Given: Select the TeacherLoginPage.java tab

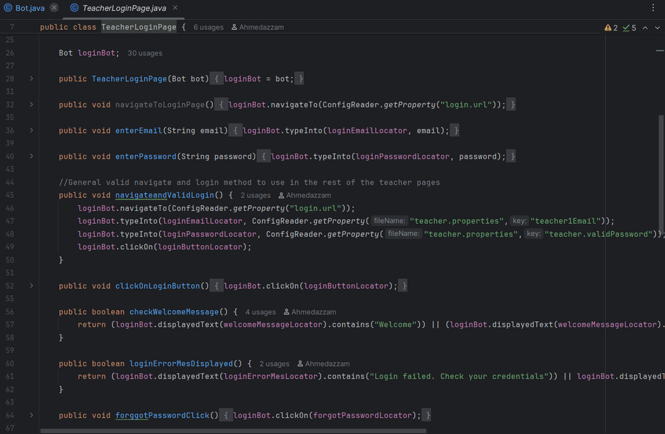Looking at the screenshot, I should [x=123, y=8].
